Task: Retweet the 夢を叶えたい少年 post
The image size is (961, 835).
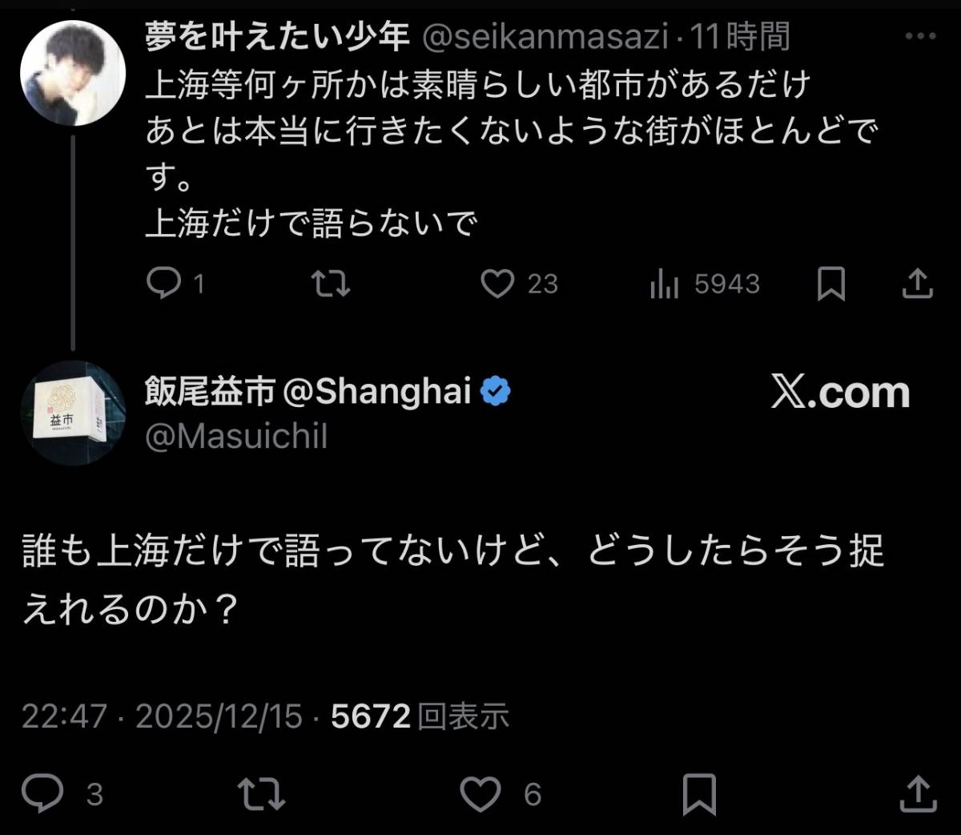Action: pyautogui.click(x=330, y=283)
